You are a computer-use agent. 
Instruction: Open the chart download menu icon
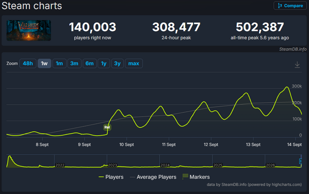point(297,64)
